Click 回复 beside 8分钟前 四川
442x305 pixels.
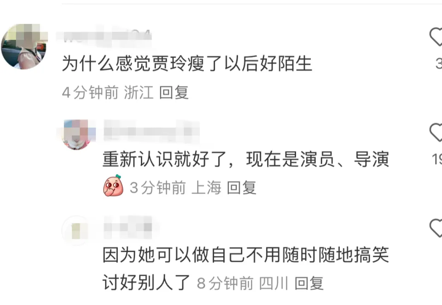[x=309, y=283]
